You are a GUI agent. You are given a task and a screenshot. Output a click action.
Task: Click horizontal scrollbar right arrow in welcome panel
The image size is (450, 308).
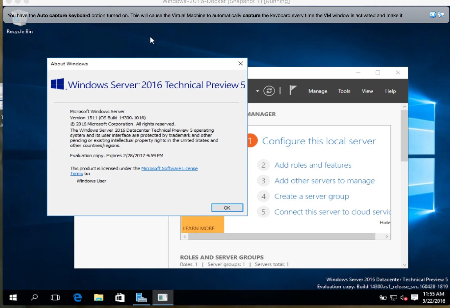pos(387,236)
